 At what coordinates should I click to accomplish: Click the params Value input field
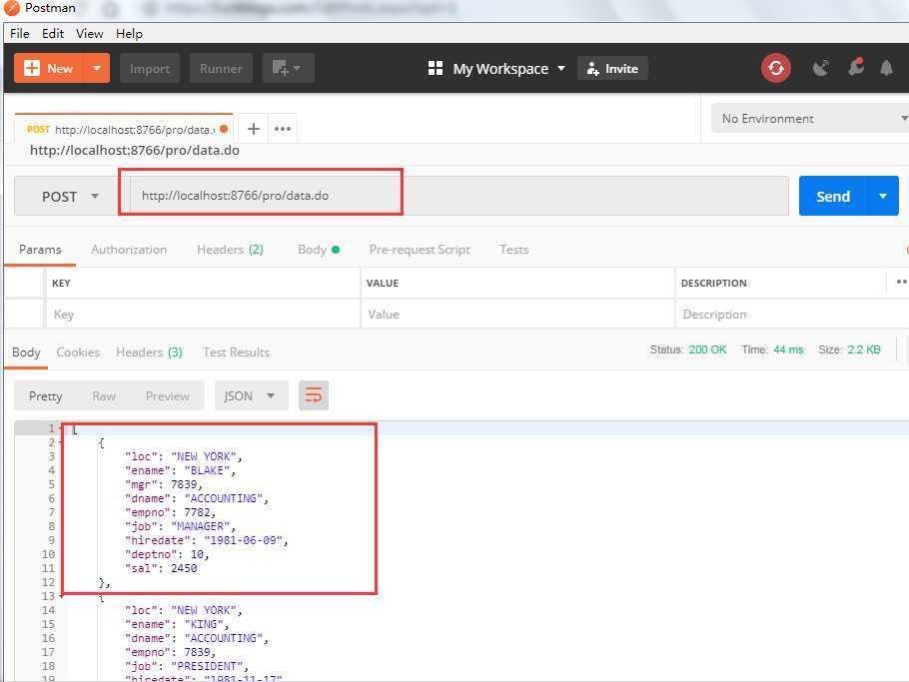[517, 315]
